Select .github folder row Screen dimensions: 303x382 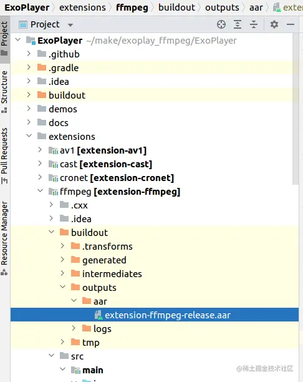coord(151,54)
